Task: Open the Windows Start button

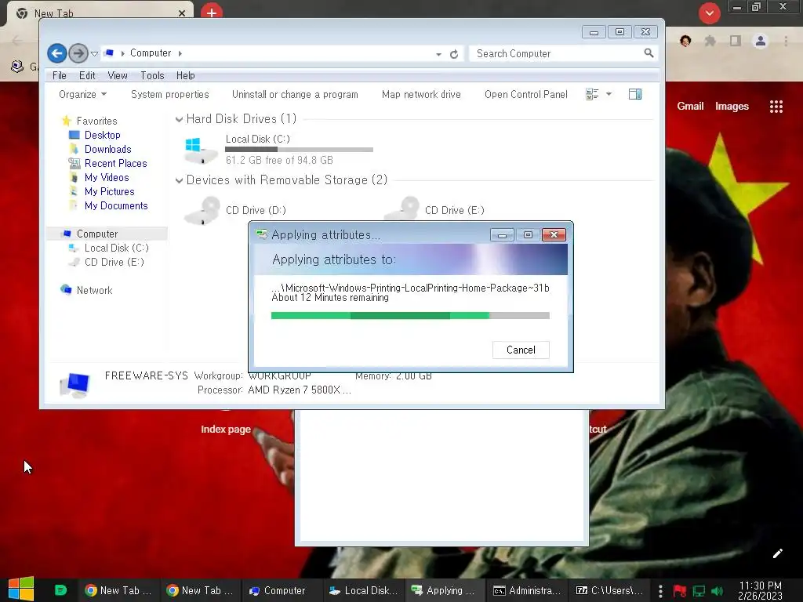Action: (21, 589)
